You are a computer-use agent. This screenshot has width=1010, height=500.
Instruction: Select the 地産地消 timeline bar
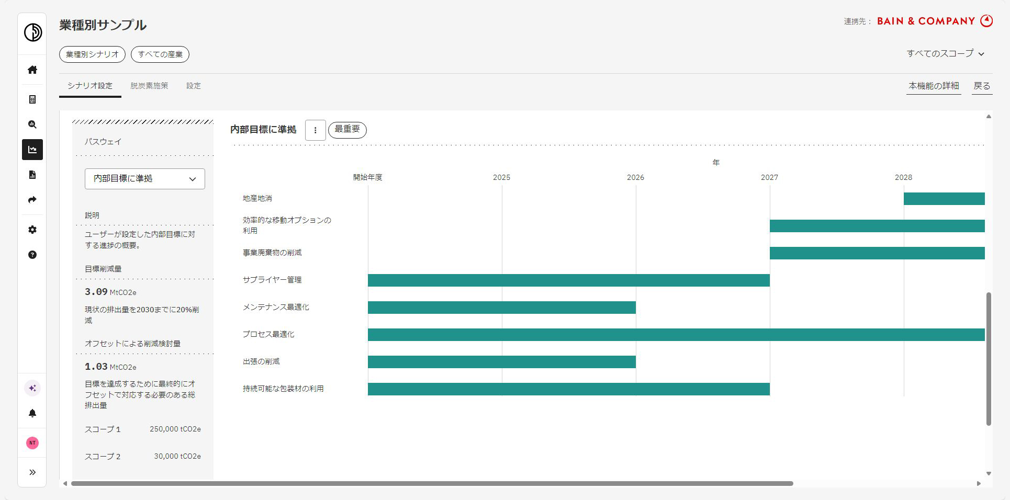tap(944, 199)
